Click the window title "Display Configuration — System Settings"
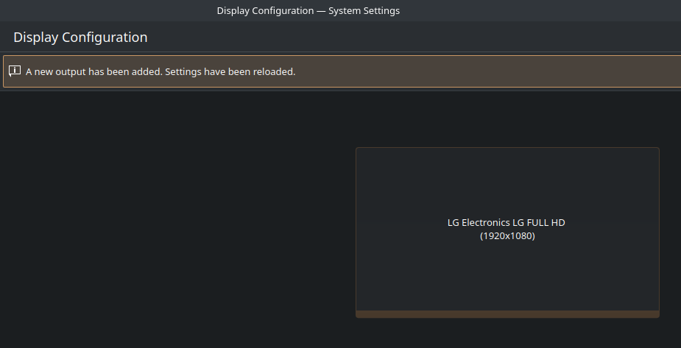Viewport: 681px width, 348px height. 308,11
